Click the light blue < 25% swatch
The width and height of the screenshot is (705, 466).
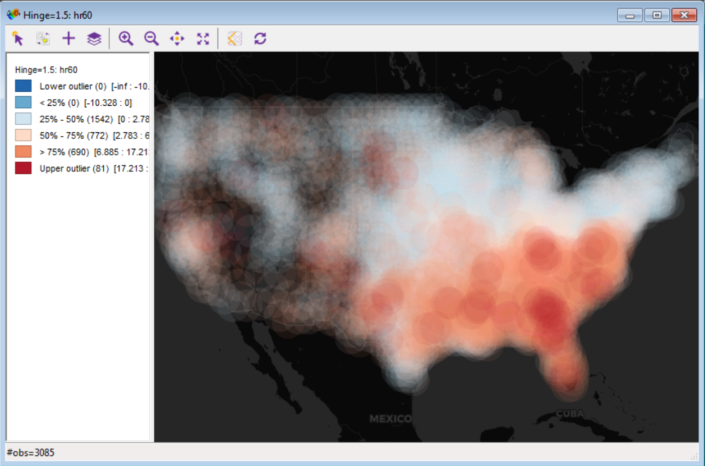pos(22,102)
